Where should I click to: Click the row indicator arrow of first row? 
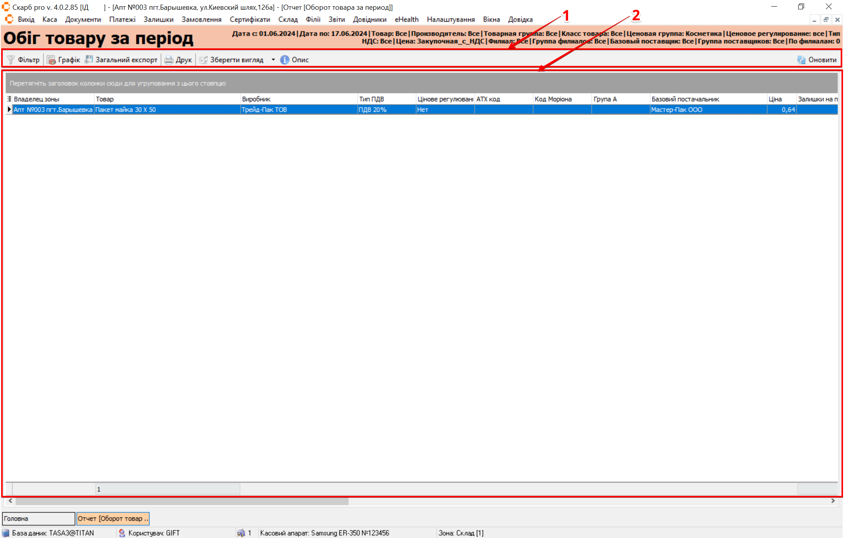[x=9, y=110]
